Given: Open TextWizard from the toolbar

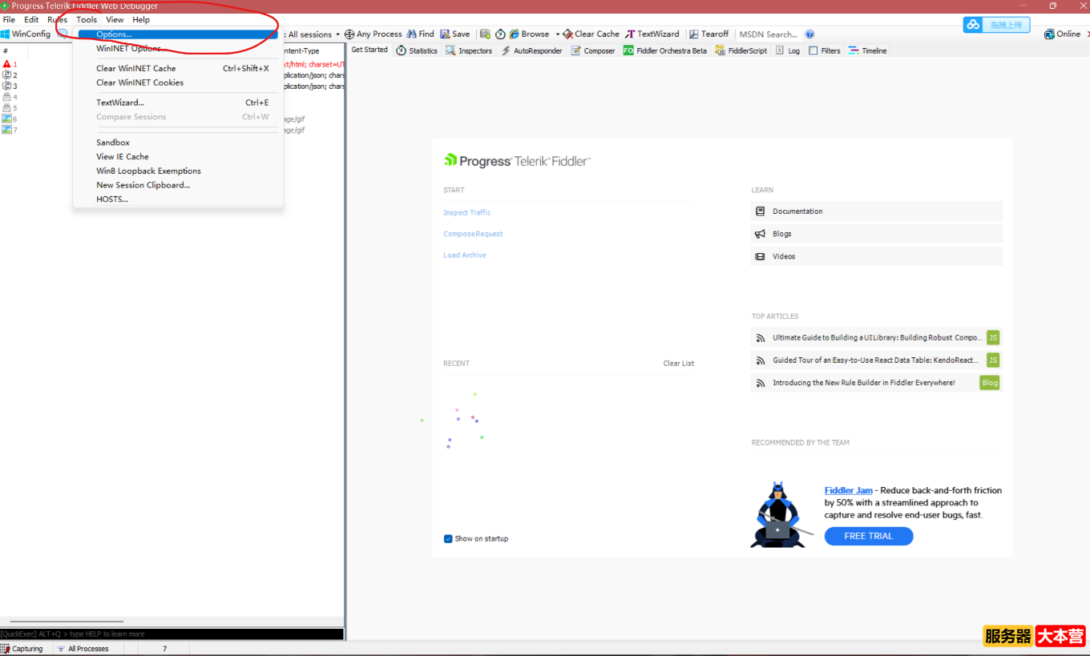Looking at the screenshot, I should pyautogui.click(x=652, y=34).
